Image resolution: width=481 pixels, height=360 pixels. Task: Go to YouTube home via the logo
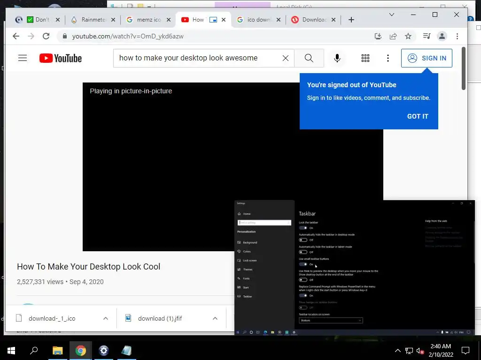61,58
